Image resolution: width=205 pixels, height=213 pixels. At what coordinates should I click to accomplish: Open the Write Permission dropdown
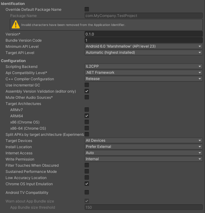coord(144,159)
